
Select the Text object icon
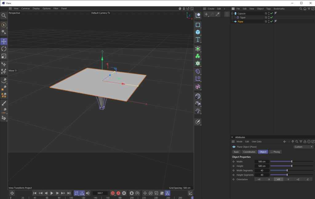[x=198, y=39]
